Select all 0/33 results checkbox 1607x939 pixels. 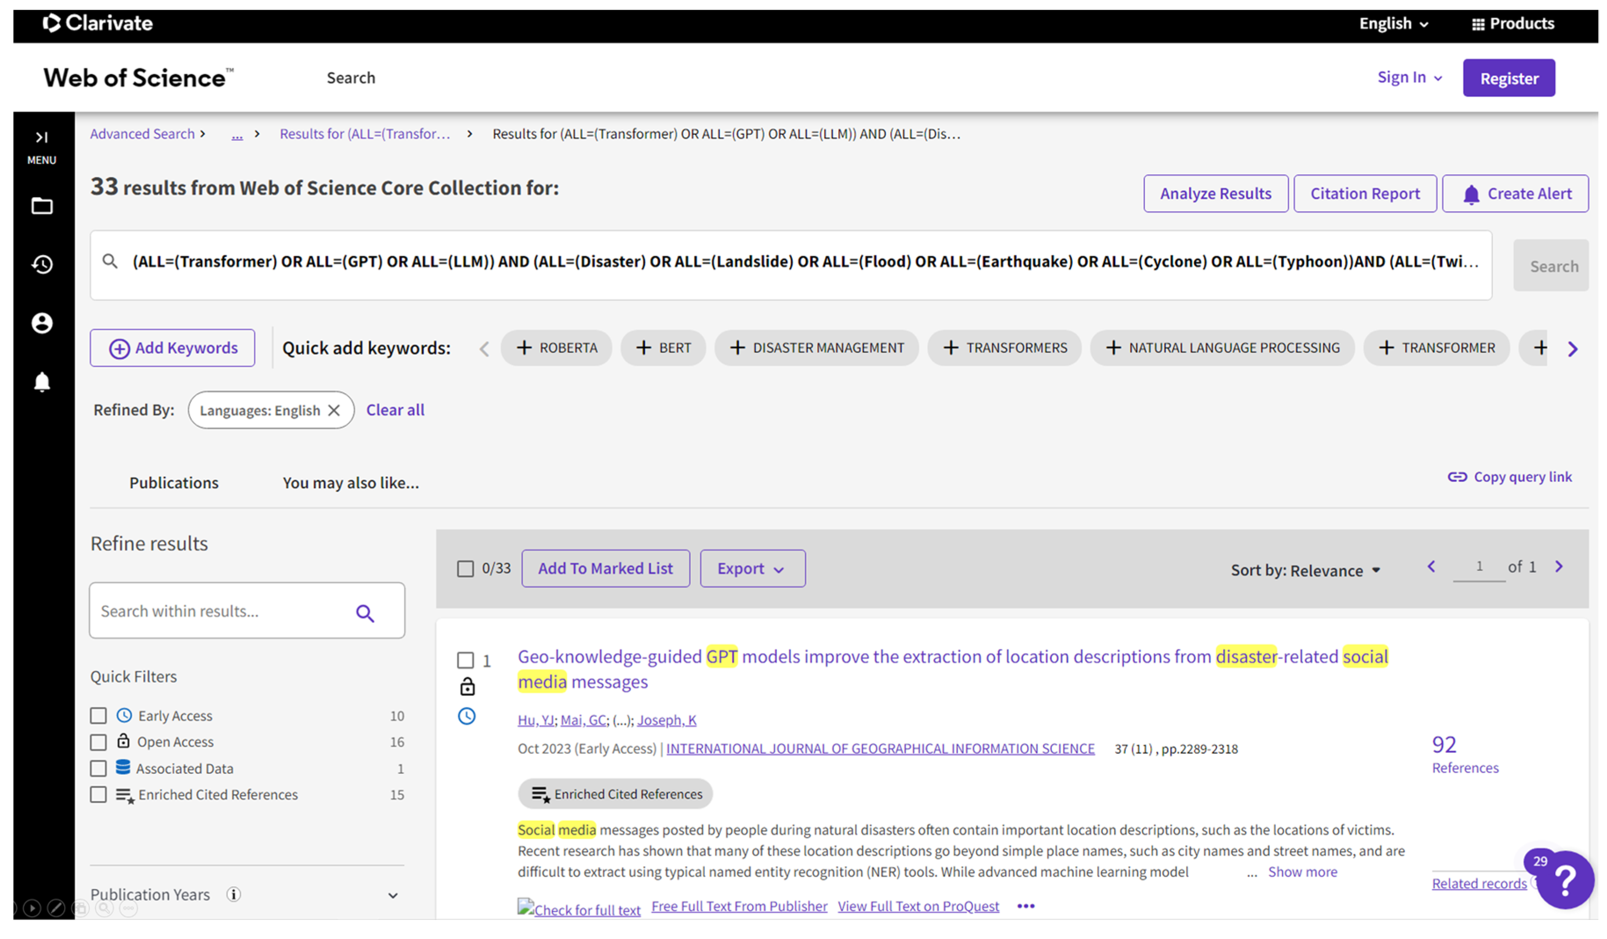[x=466, y=568]
